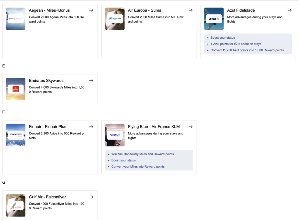Select the Air Europa logo thumbnail

pyautogui.click(x=115, y=19)
